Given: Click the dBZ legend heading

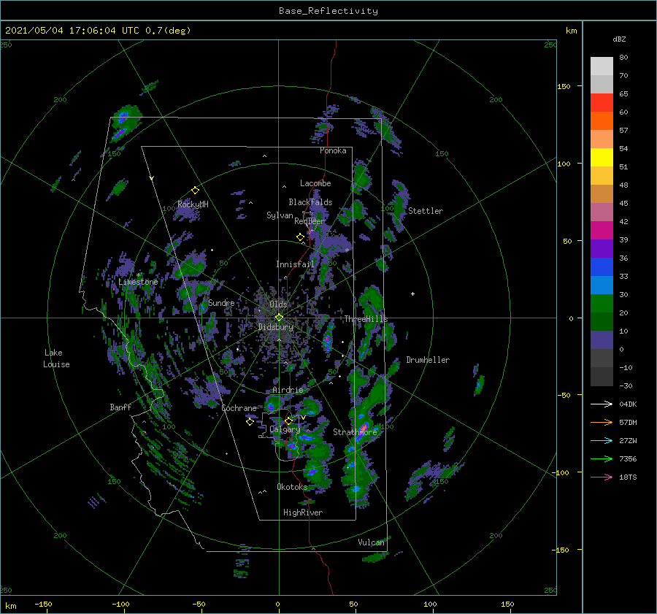Looking at the screenshot, I should pos(619,39).
